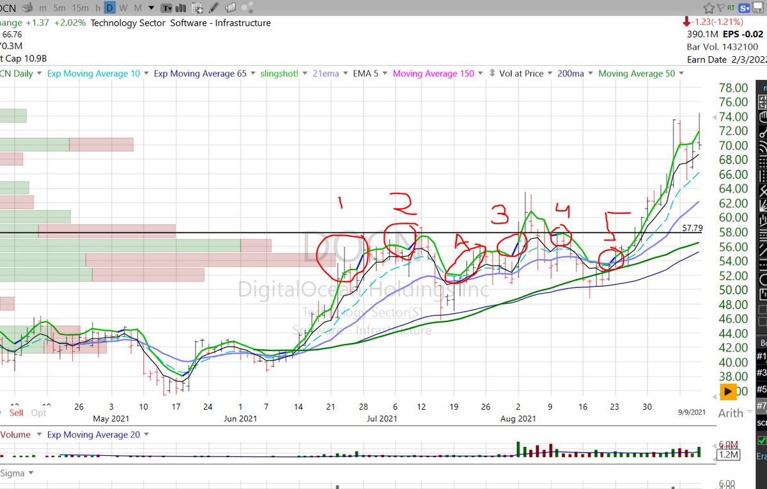Click the Sell button under the chart

tap(16, 413)
